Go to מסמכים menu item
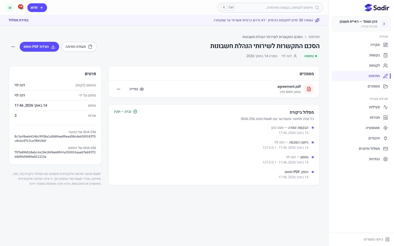Screen dimensions: 394x246 point(361,86)
